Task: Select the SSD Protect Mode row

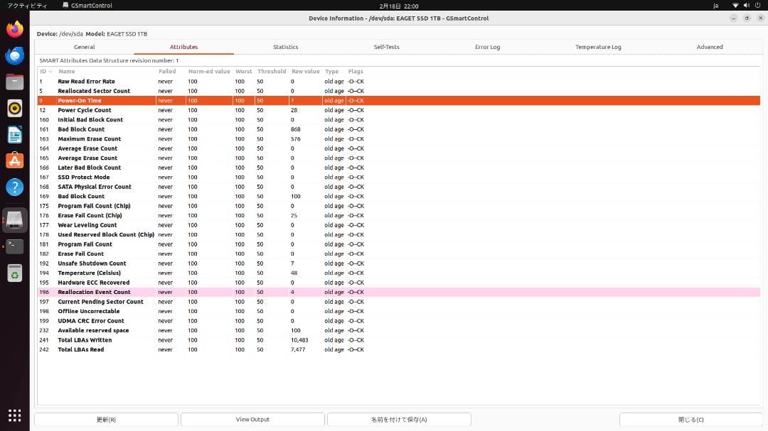Action: tap(399, 177)
